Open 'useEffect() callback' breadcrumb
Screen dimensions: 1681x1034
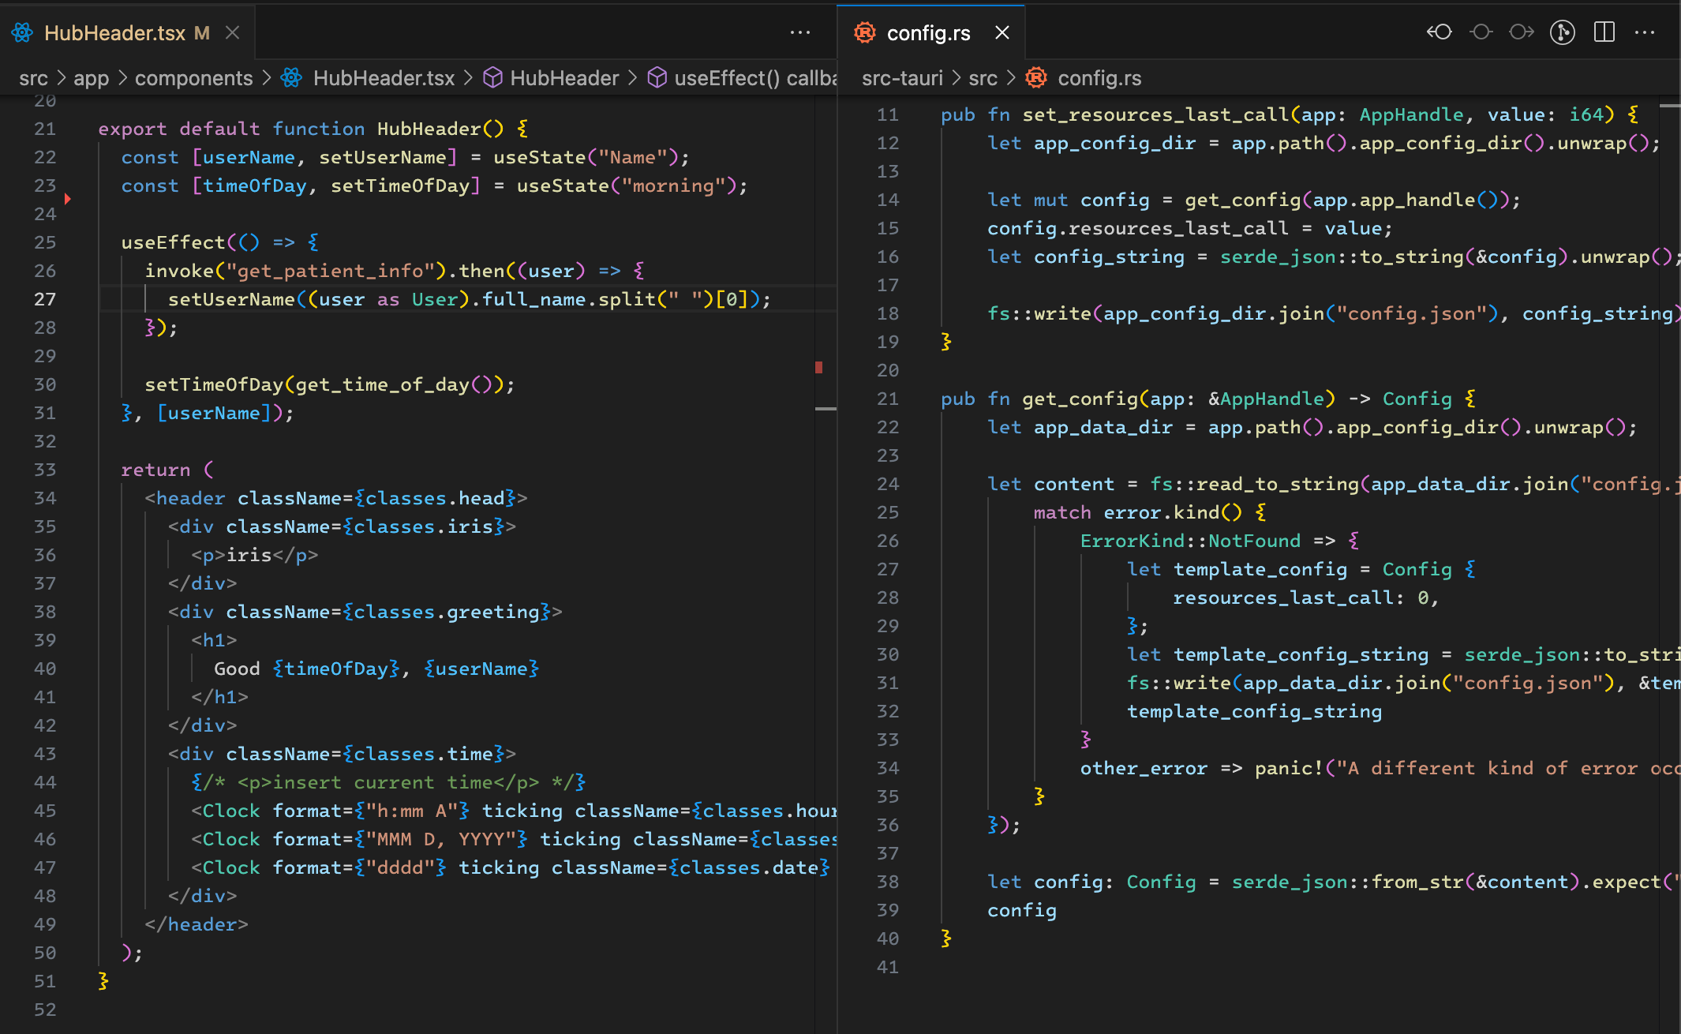point(755,78)
